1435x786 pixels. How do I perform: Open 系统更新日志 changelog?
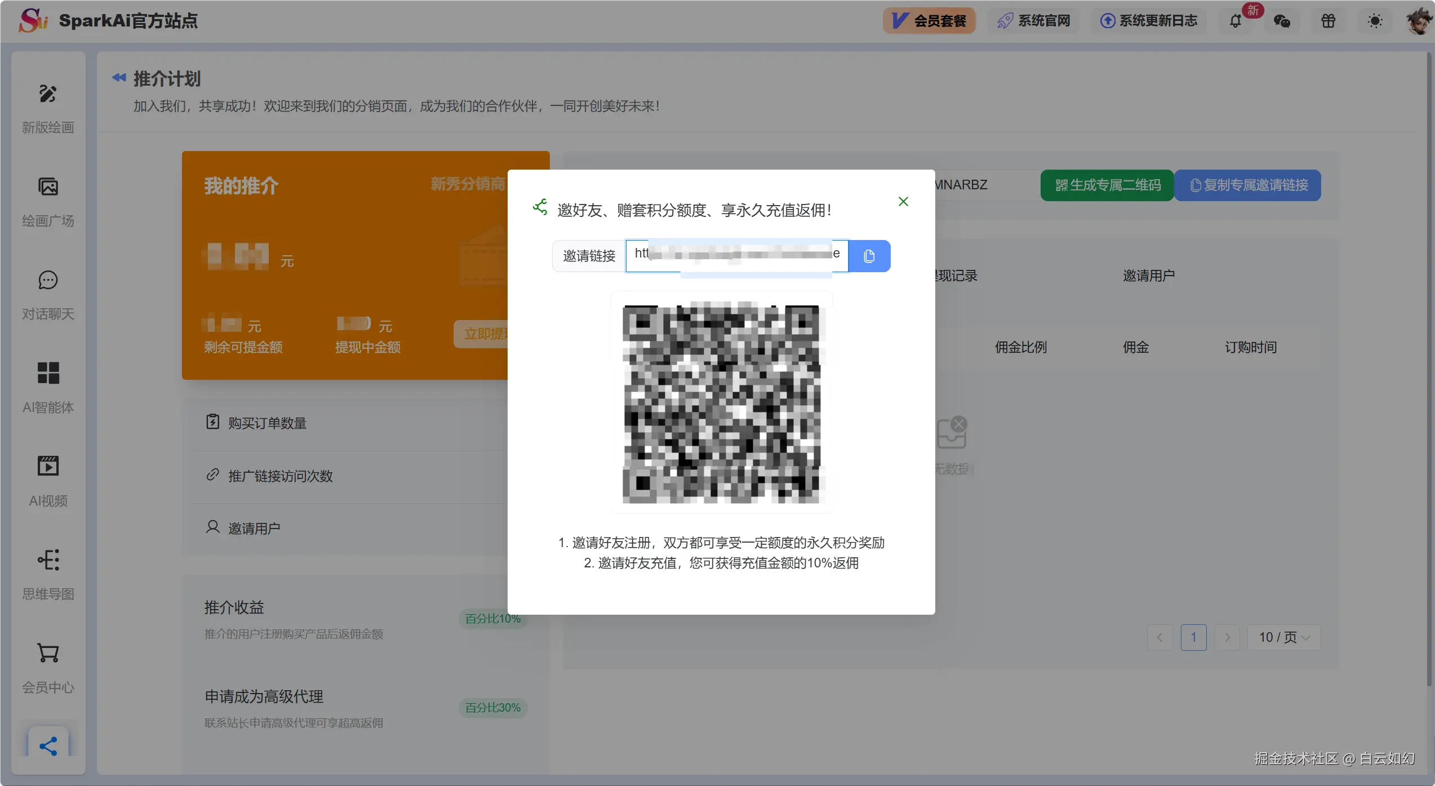coord(1148,21)
